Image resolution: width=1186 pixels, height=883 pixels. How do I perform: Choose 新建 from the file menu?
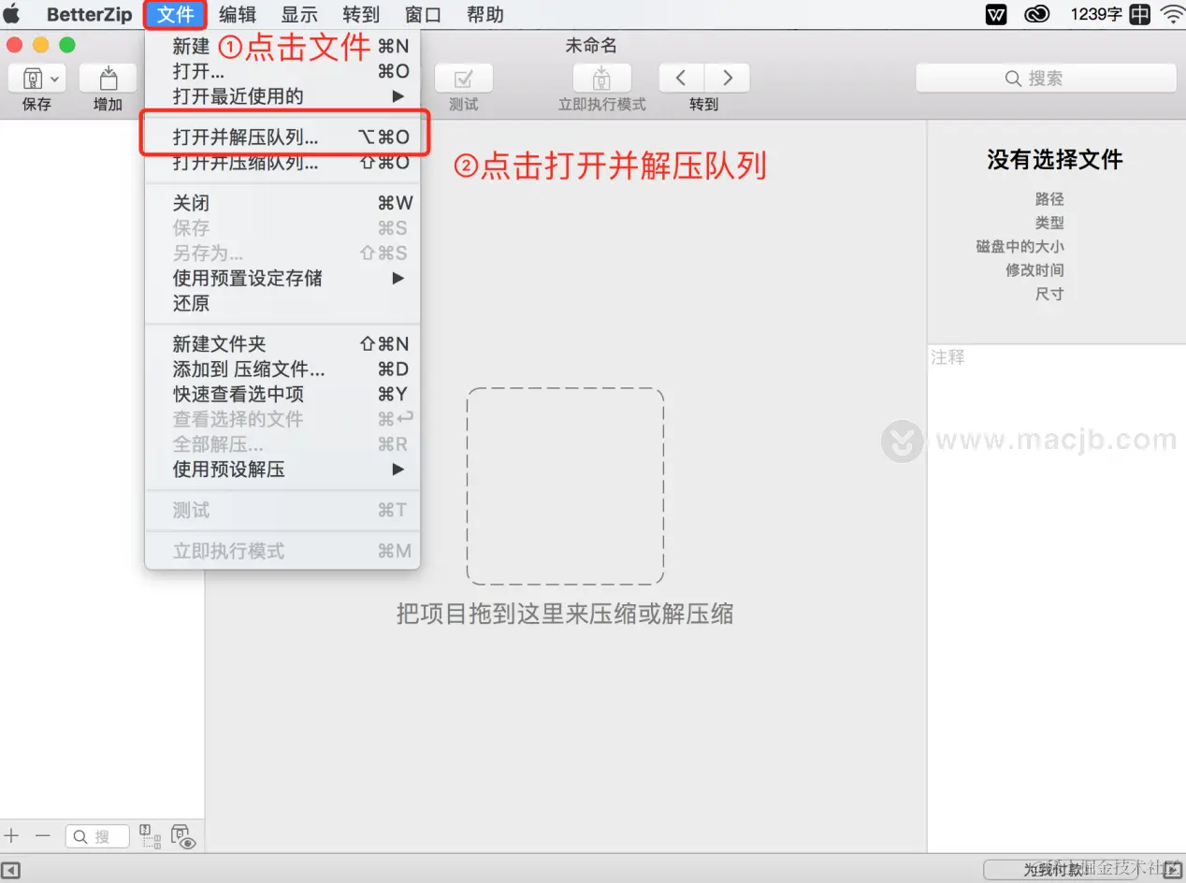[282, 46]
